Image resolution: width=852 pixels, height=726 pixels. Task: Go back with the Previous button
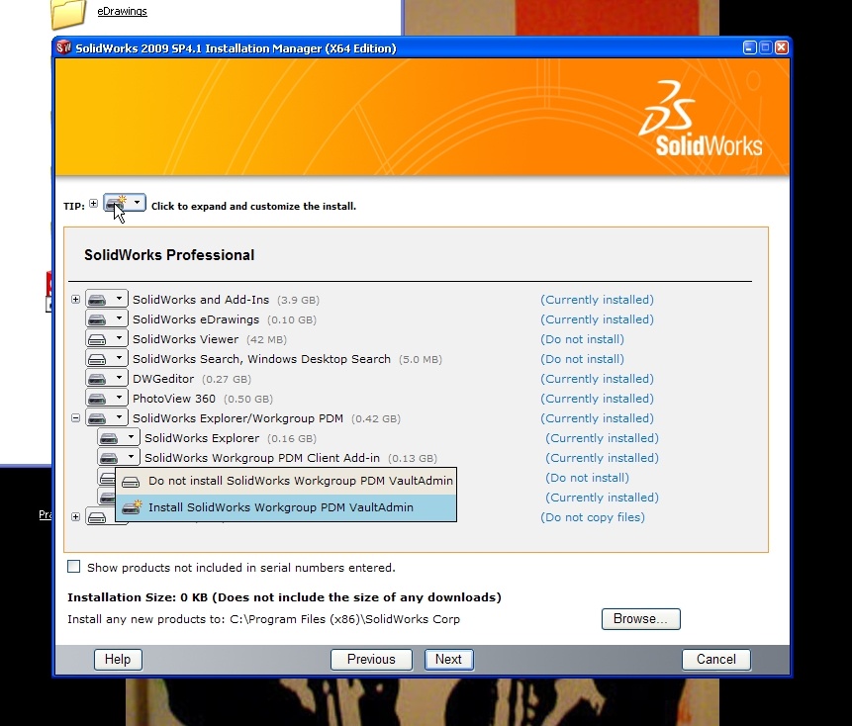pyautogui.click(x=371, y=659)
